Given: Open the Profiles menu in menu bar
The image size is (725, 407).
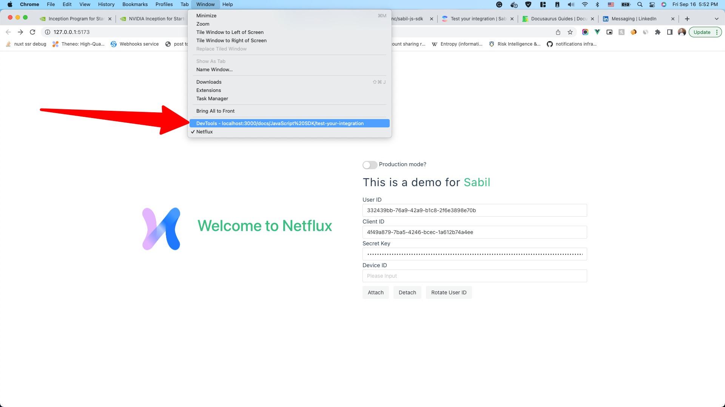Looking at the screenshot, I should click(164, 5).
